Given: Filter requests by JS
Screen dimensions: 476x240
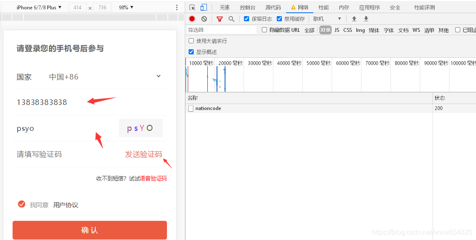Looking at the screenshot, I should (337, 30).
